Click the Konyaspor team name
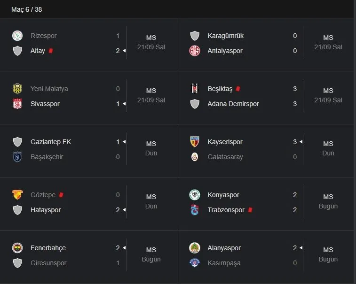This screenshot has height=284, width=356. pos(223,195)
